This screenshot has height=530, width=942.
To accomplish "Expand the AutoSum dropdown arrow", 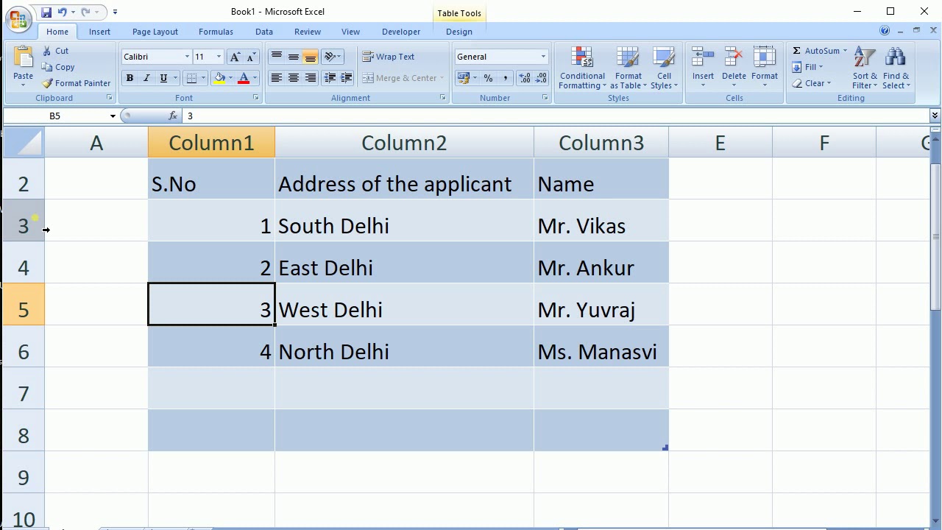I will point(845,51).
